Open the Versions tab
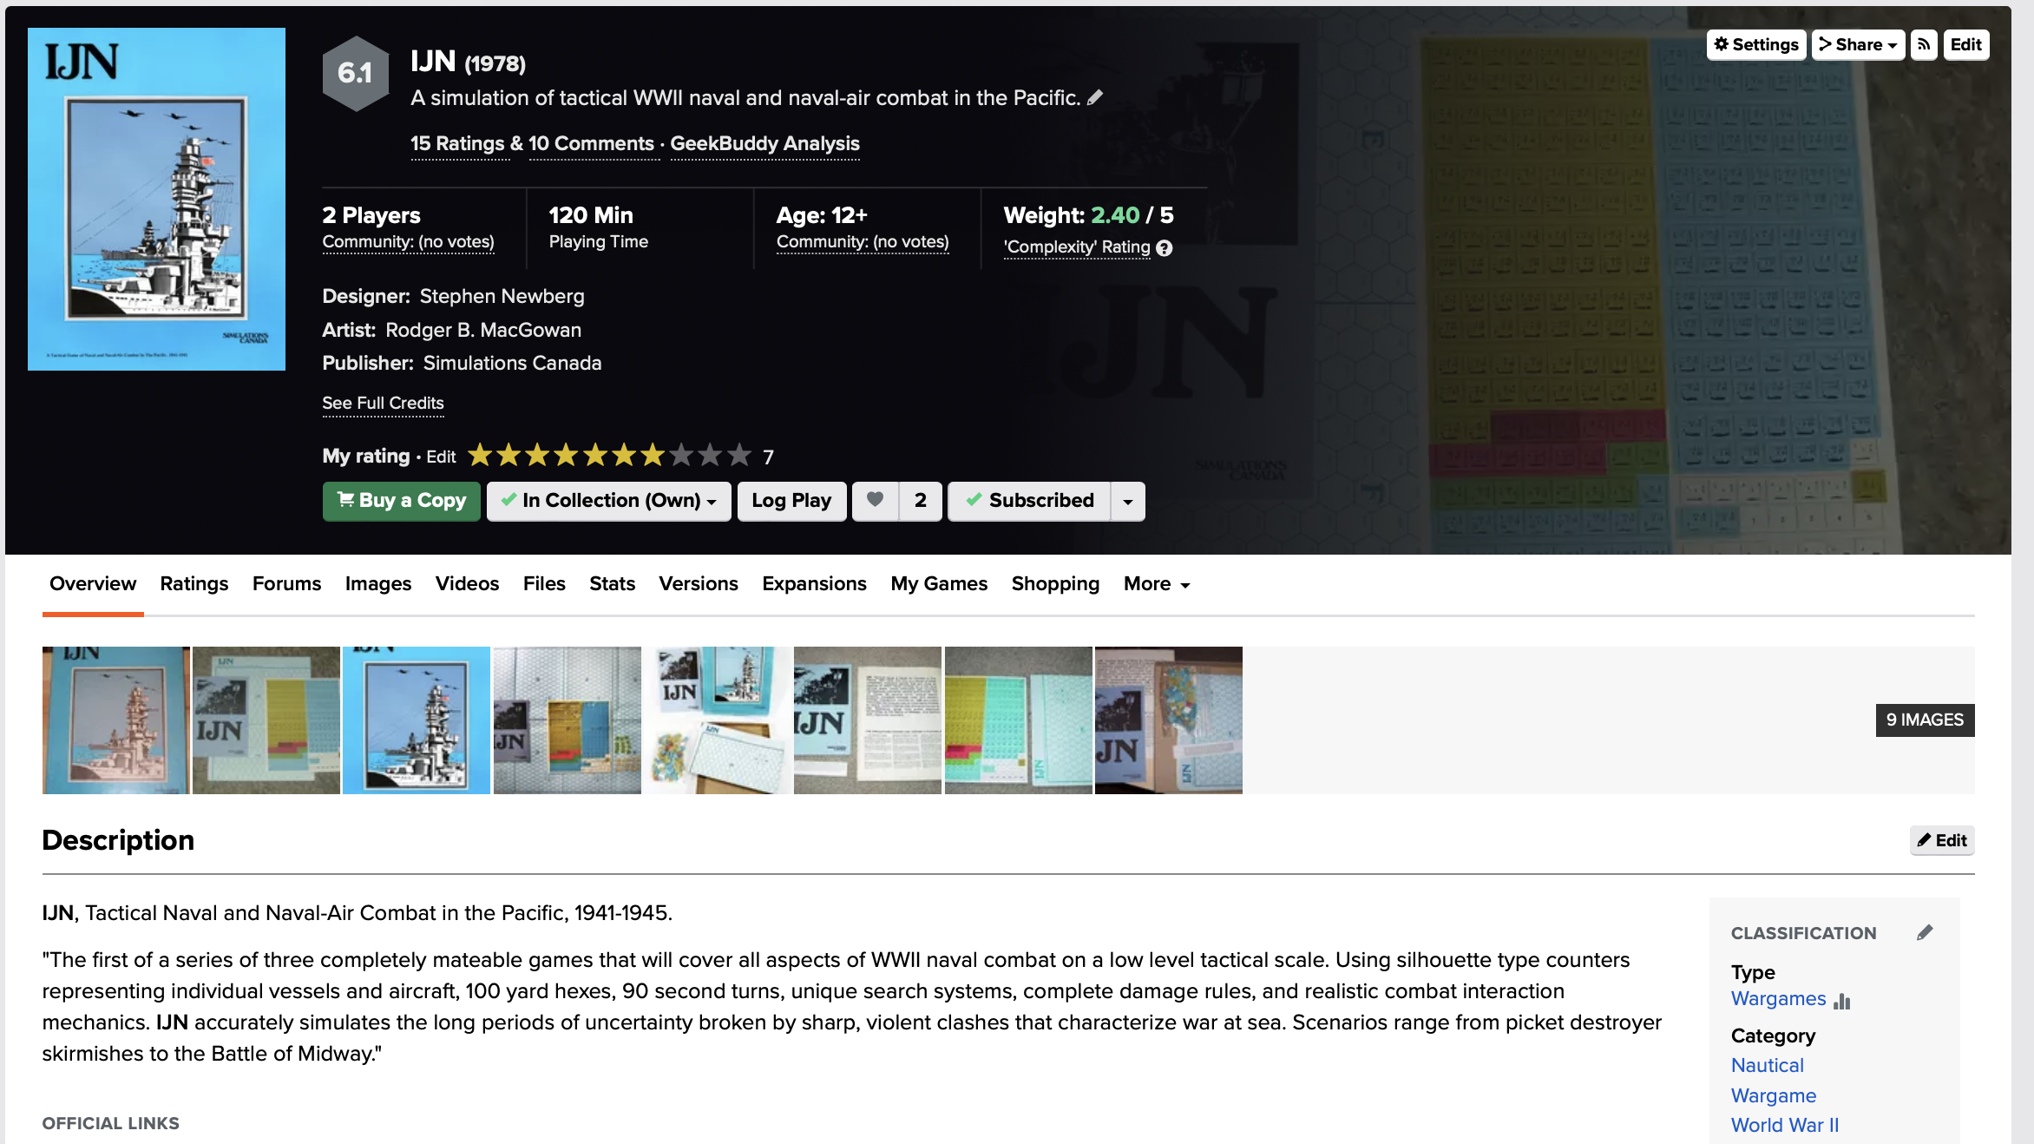This screenshot has height=1144, width=2034. (x=698, y=584)
